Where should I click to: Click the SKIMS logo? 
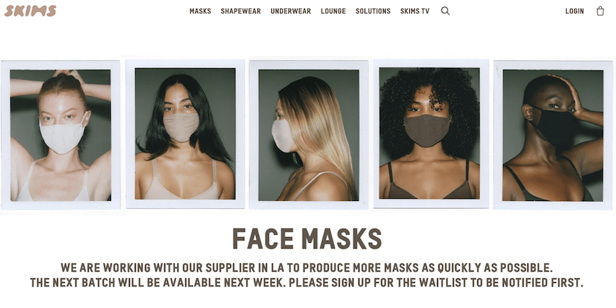click(30, 11)
